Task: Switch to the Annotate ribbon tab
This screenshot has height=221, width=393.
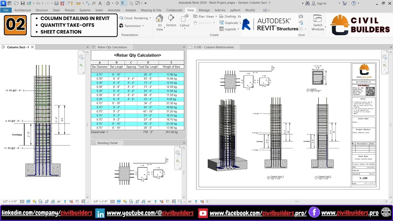Action: 114,10
